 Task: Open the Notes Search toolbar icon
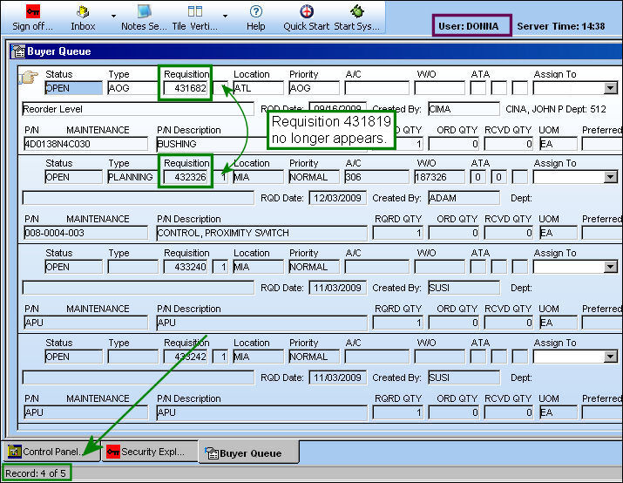tap(144, 11)
